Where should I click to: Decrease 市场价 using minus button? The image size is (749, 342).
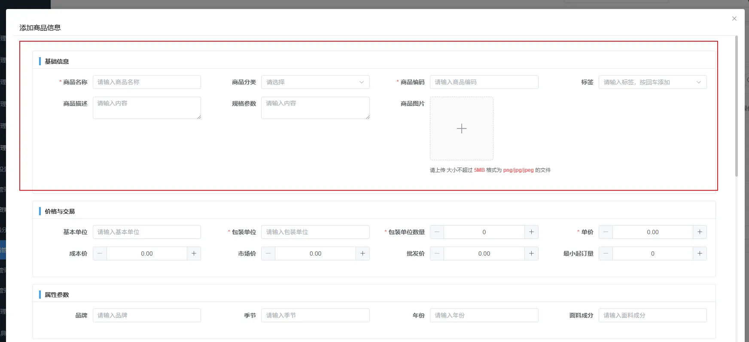[268, 253]
